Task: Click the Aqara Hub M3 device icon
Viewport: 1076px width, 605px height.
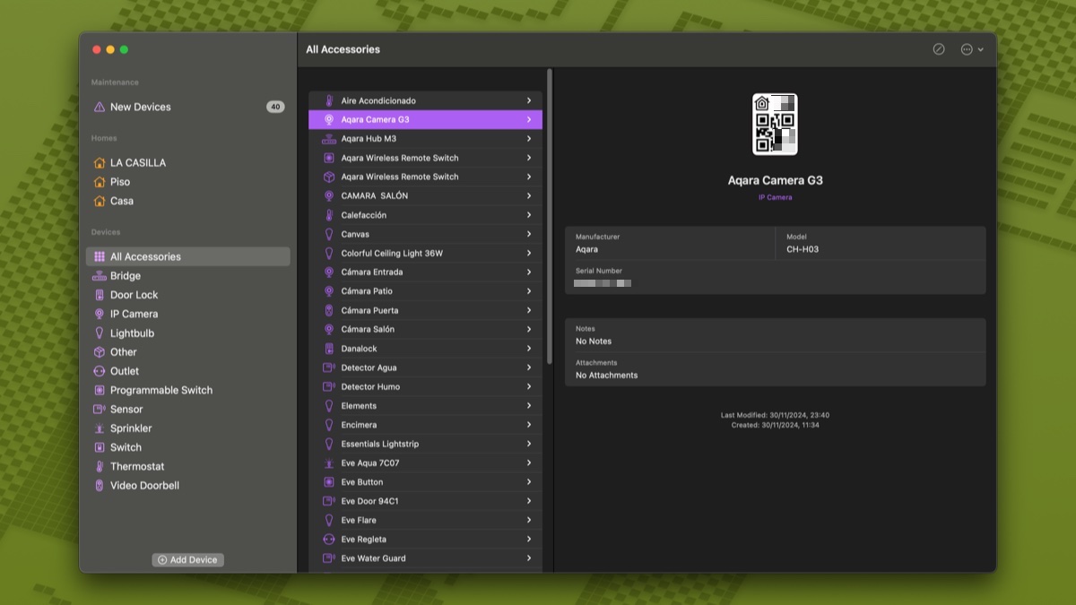Action: point(329,139)
